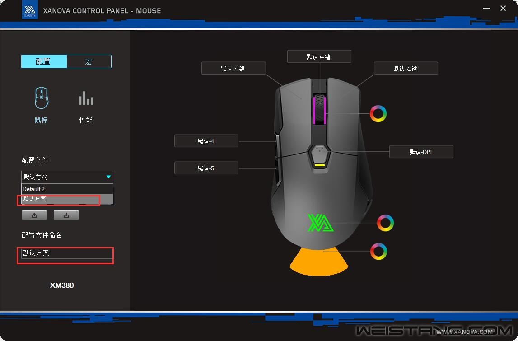Click the 默认-右键 button assignment
Image resolution: width=518 pixels, height=341 pixels.
coord(406,69)
